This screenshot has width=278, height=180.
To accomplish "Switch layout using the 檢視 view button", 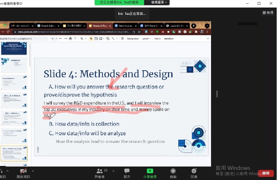I will point(268,12).
